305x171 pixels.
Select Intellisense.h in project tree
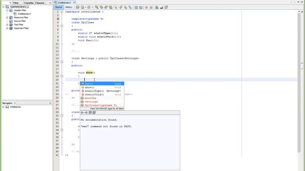(24, 14)
